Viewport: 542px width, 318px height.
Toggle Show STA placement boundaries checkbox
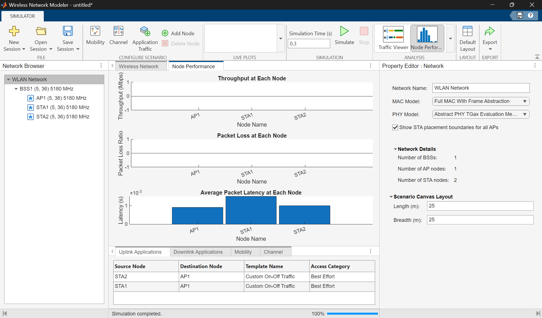[x=395, y=127]
